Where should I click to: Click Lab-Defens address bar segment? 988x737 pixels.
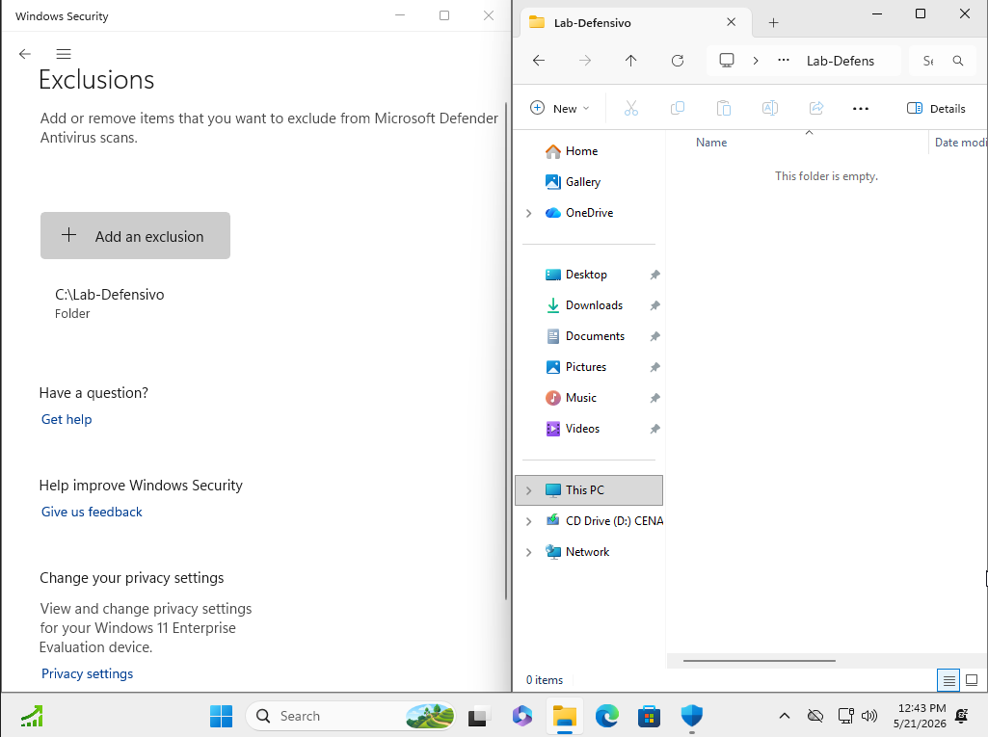pos(841,61)
